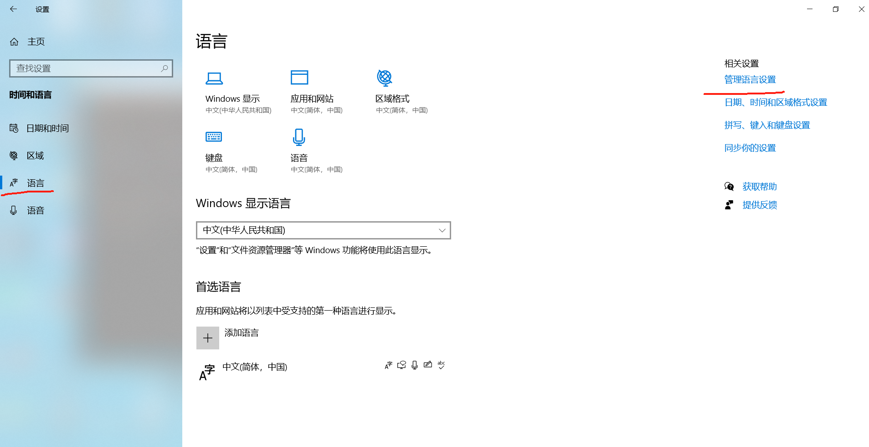This screenshot has height=447, width=869.
Task: Open 拼写、键入和键盘设置 link
Action: click(x=767, y=125)
